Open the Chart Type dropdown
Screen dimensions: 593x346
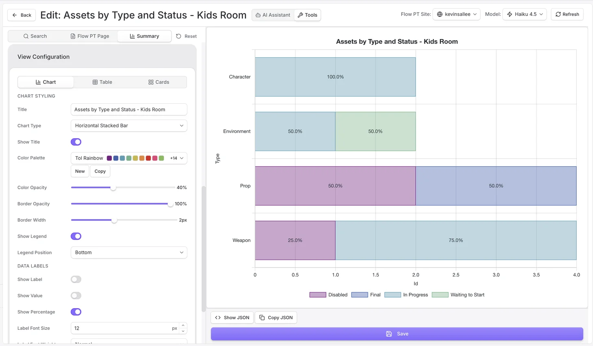click(x=128, y=126)
